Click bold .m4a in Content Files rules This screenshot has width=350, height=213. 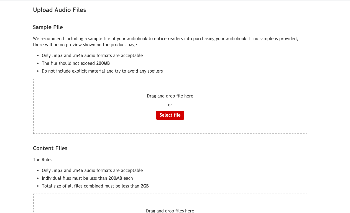point(78,170)
